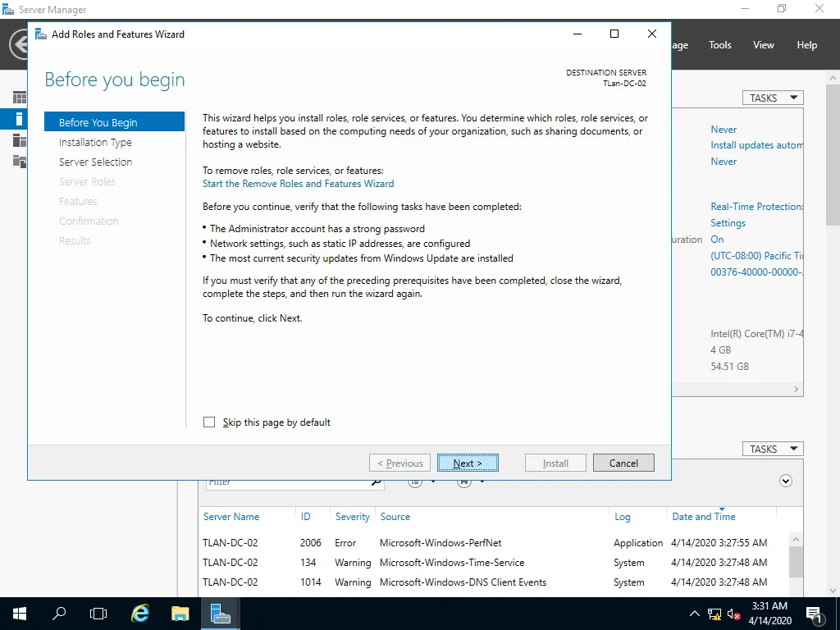Sort events by Severity column
The image size is (840, 630).
pos(353,517)
